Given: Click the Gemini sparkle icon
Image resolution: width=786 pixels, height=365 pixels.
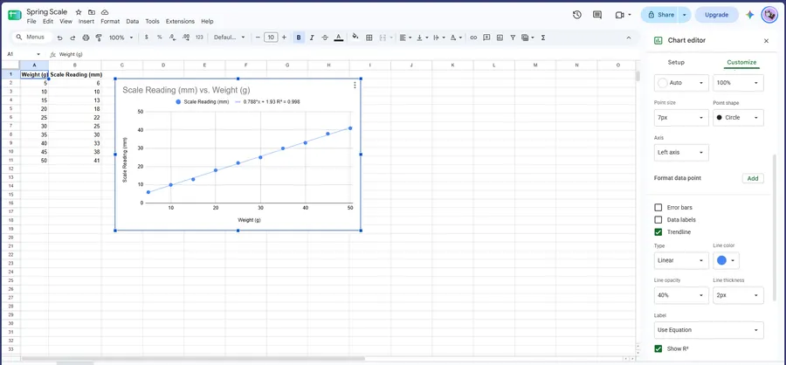Looking at the screenshot, I should tap(750, 15).
